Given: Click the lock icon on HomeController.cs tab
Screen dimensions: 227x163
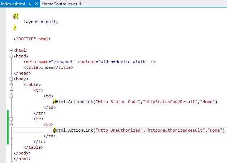Looking at the screenshot, I should click(x=81, y=4).
